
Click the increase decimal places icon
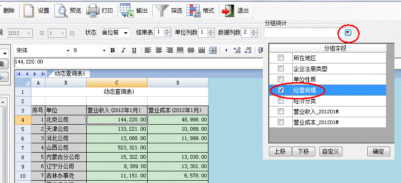(x=237, y=50)
